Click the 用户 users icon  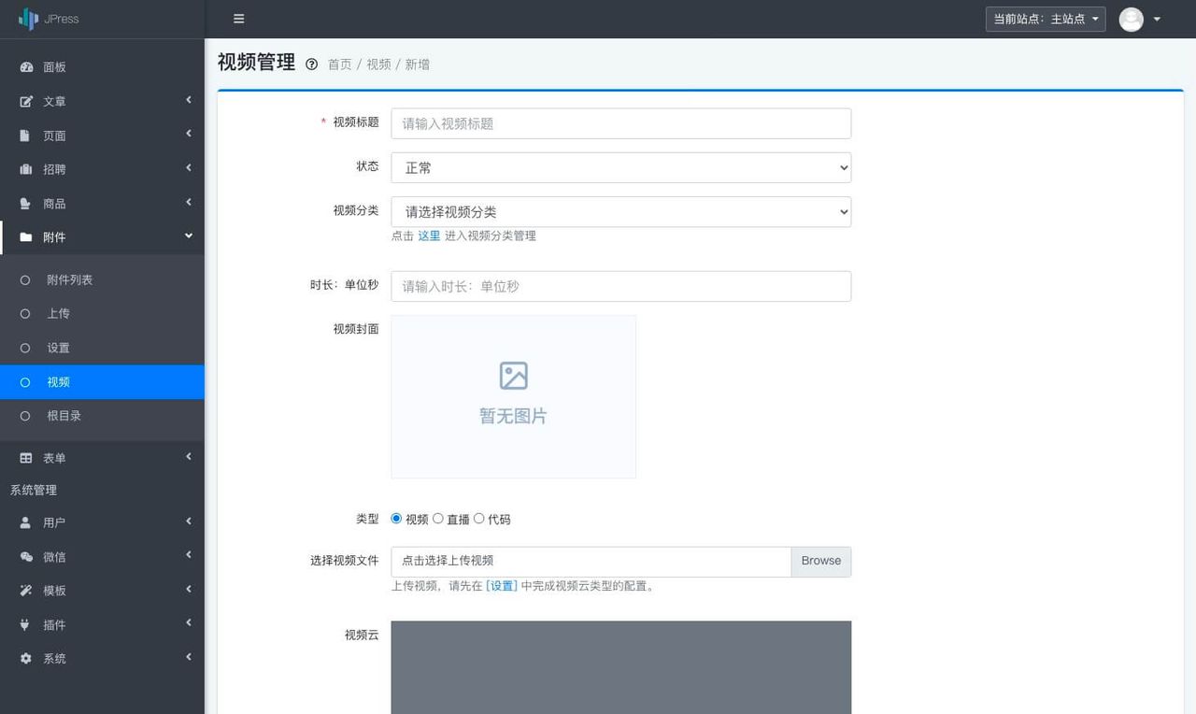pyautogui.click(x=25, y=522)
